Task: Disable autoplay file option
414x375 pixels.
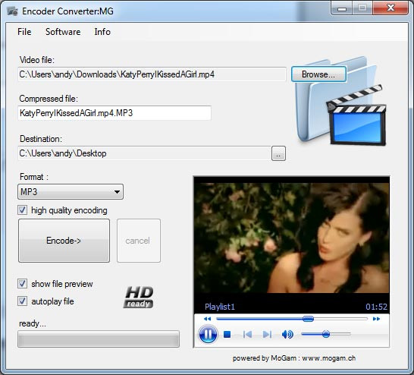Action: 22,301
